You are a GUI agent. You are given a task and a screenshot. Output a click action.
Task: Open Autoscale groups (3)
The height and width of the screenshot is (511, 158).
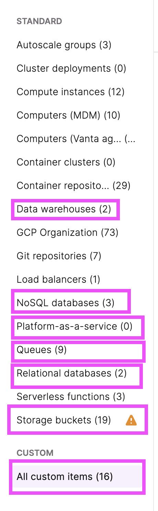point(64,45)
